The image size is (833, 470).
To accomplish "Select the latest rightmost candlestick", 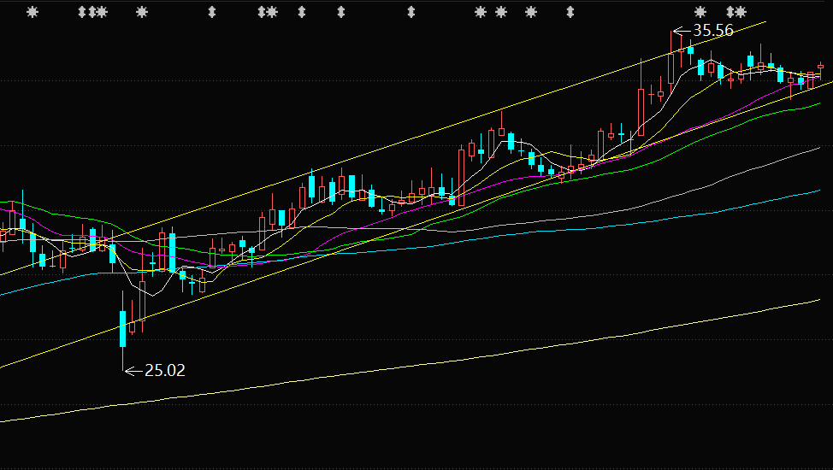I will tap(821, 70).
